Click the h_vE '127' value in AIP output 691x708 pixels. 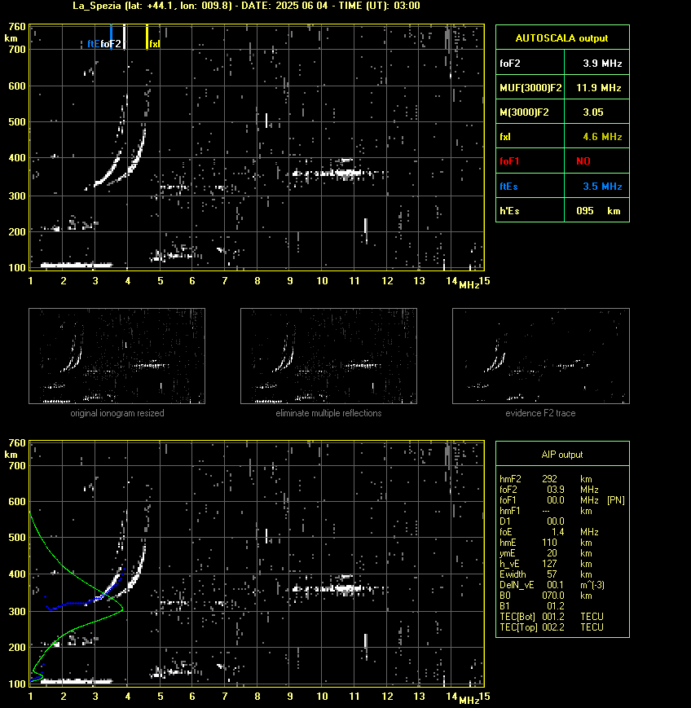pyautogui.click(x=550, y=564)
